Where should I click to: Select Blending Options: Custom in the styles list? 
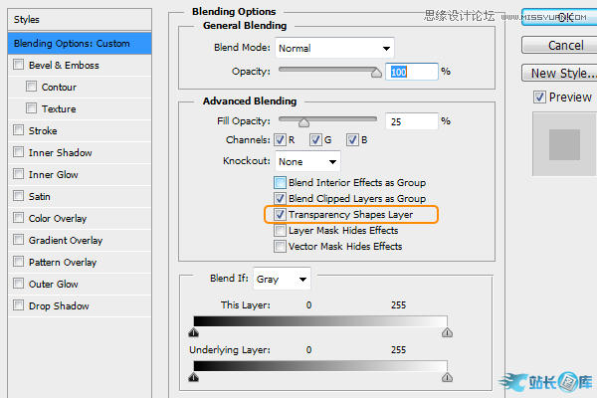point(78,44)
